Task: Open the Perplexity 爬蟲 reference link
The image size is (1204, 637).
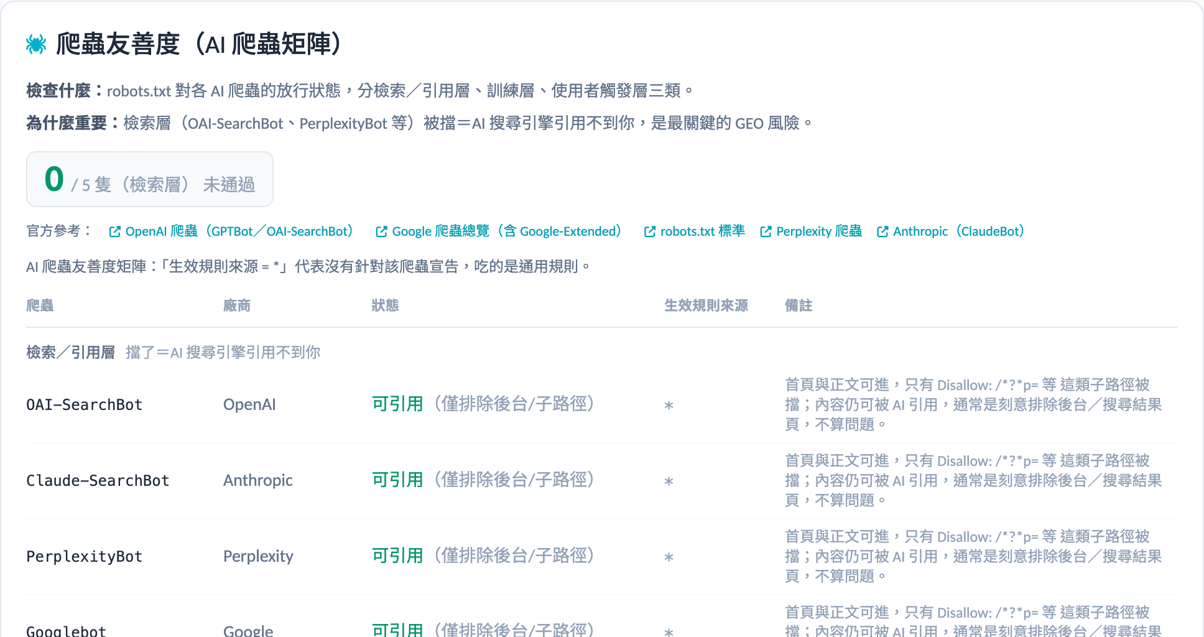Action: pos(811,231)
